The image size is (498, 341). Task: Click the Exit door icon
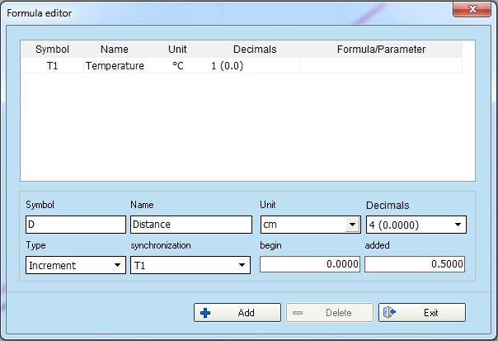(x=391, y=313)
